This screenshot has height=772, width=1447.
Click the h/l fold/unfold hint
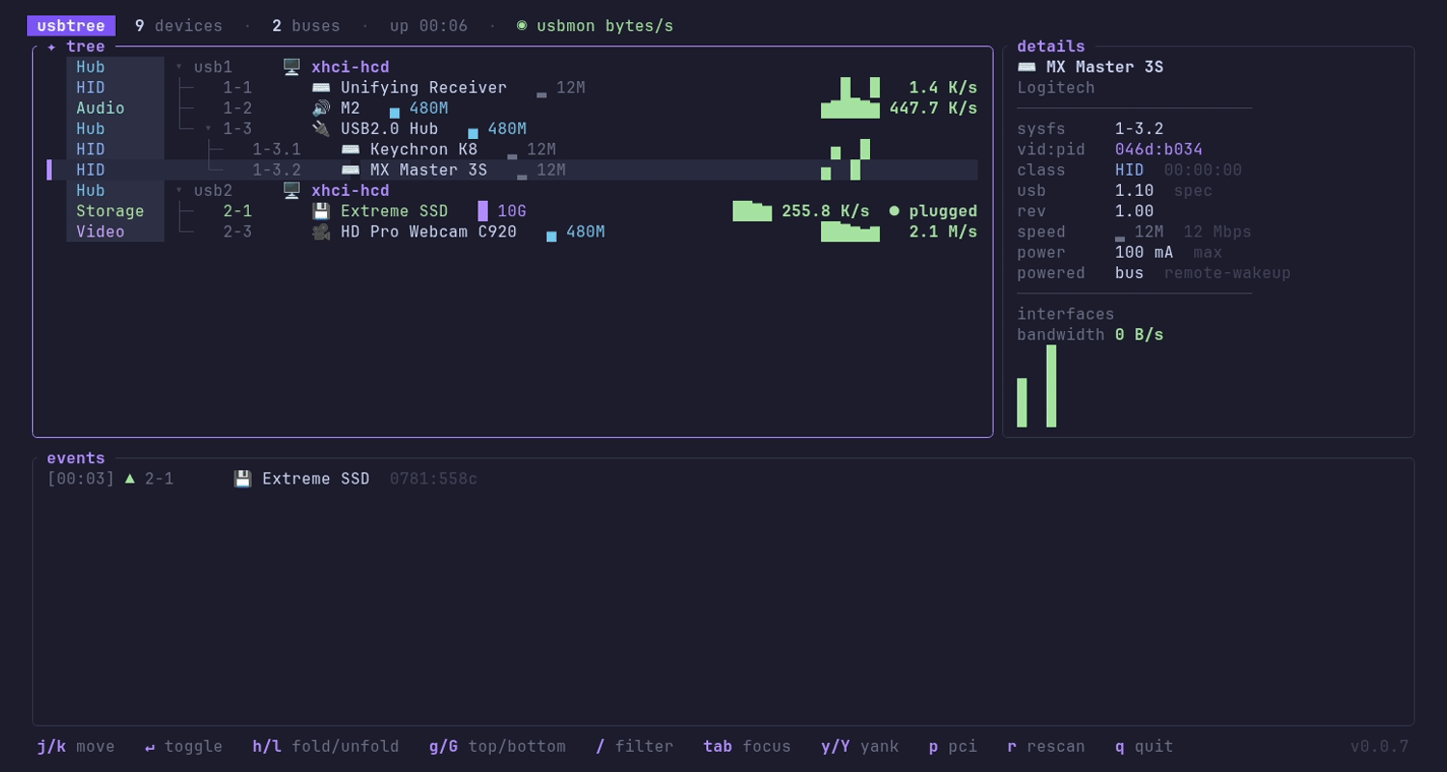[326, 746]
